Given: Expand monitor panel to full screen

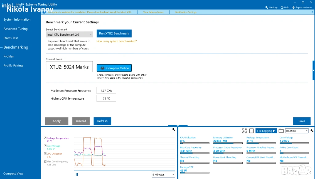Looking at the screenshot, I should [x=244, y=131].
